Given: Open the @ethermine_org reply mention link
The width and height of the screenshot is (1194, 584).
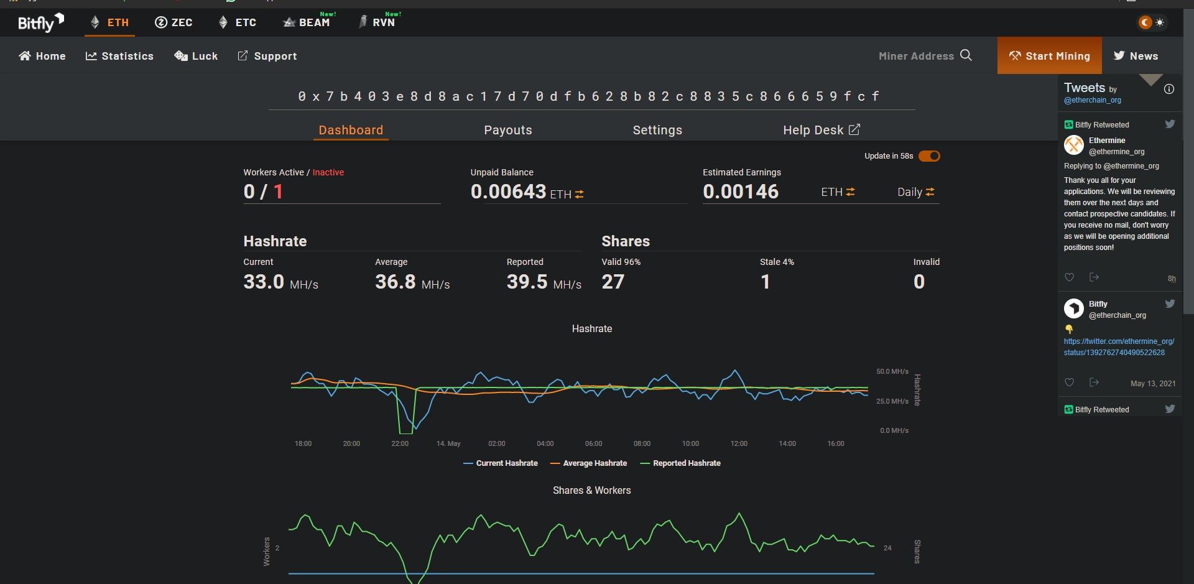Looking at the screenshot, I should coord(1131,166).
